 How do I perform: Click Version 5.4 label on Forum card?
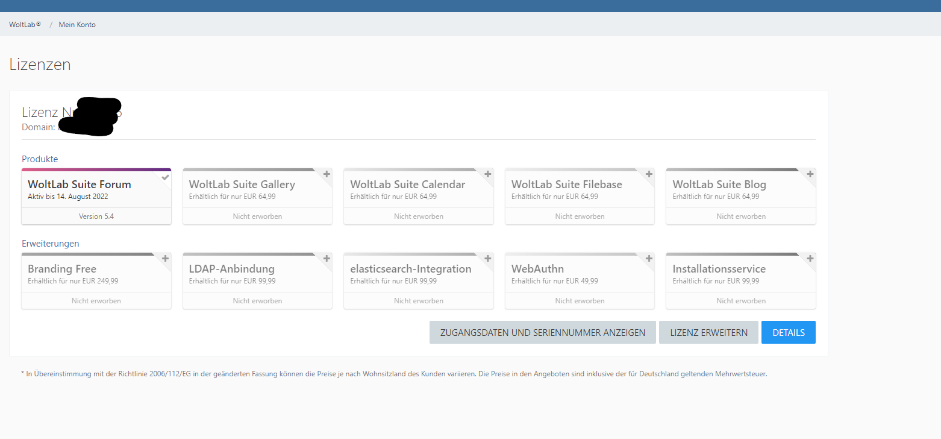(96, 216)
